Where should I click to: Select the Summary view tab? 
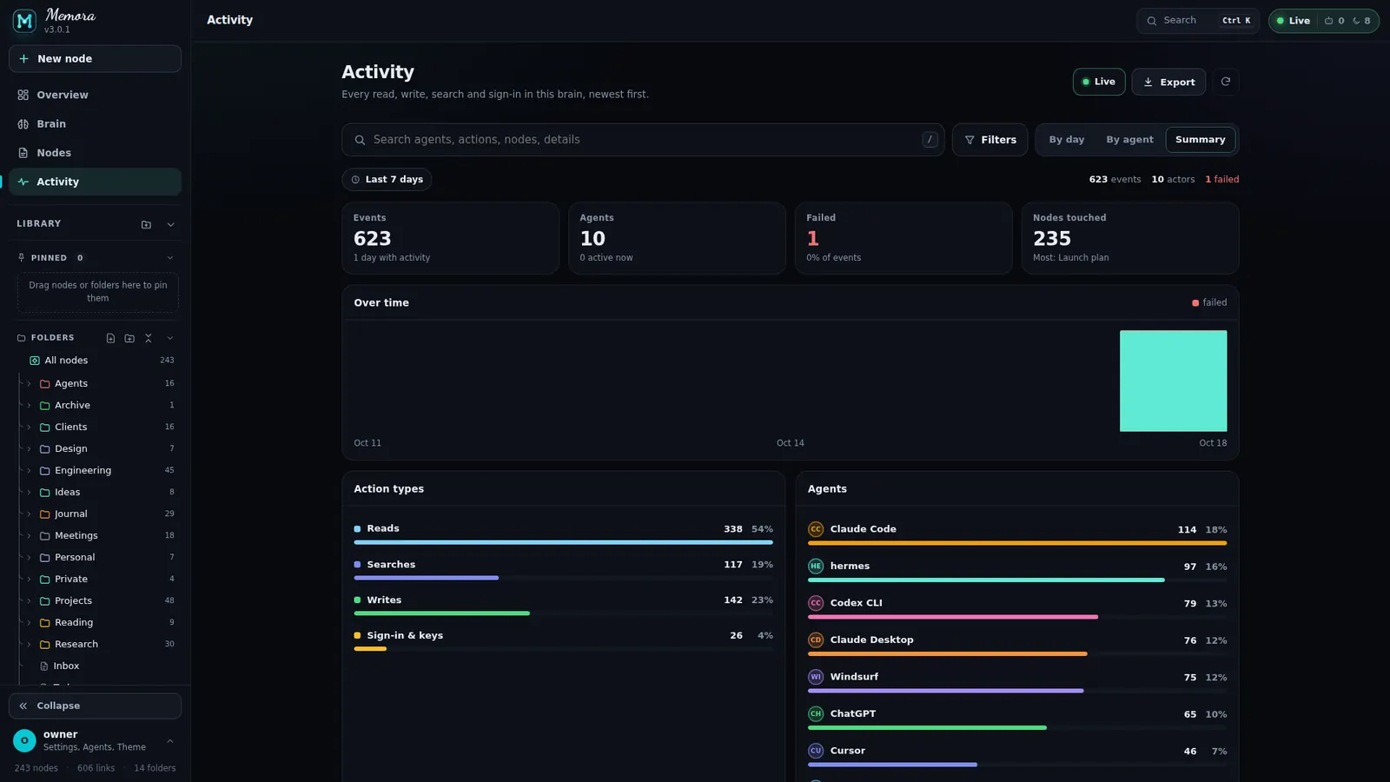1201,140
